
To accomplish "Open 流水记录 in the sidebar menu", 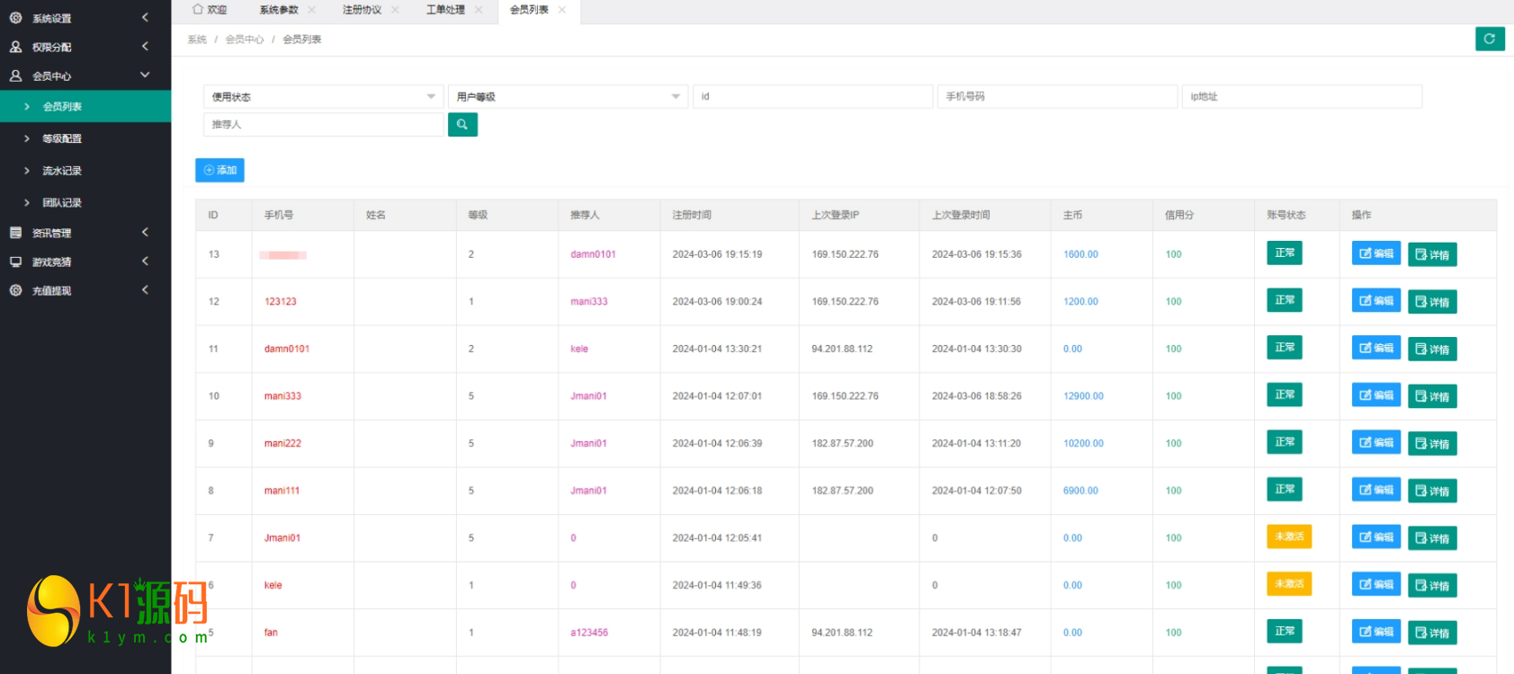I will coord(62,171).
